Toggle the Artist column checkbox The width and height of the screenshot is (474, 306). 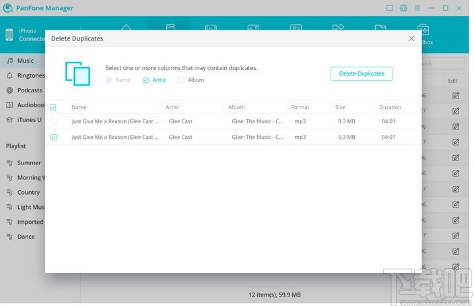coord(145,80)
